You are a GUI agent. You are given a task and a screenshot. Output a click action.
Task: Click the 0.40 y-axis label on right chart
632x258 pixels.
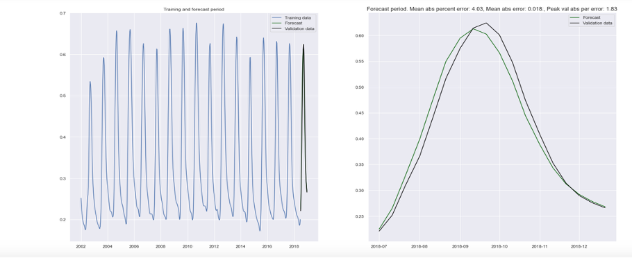[x=360, y=139]
